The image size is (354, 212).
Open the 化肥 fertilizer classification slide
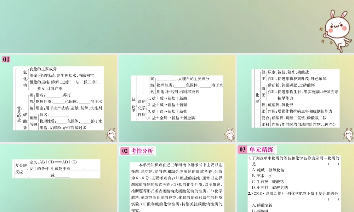(x=296, y=98)
